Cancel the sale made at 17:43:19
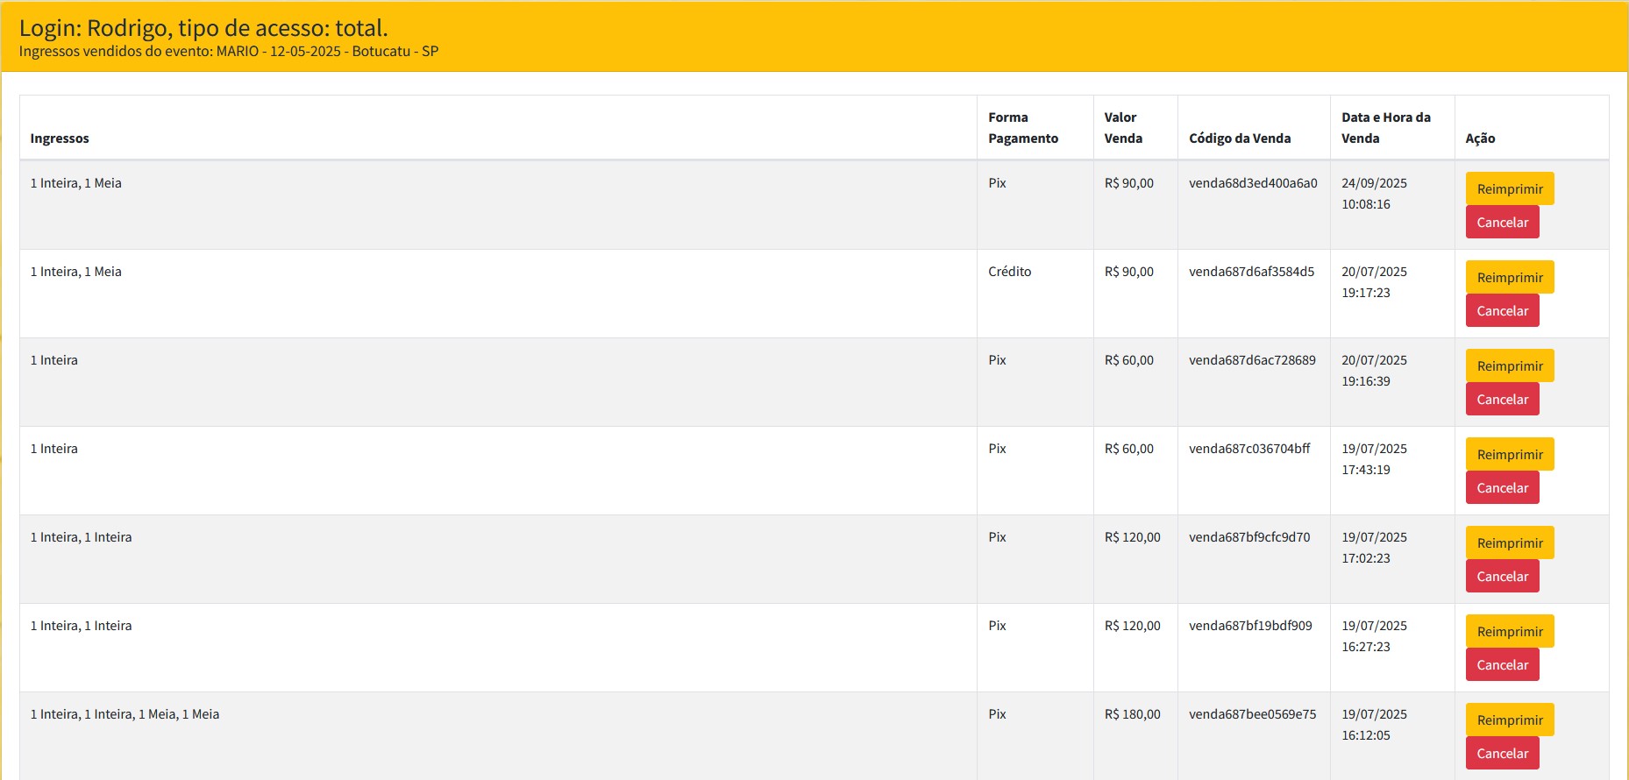Screen dimensions: 1629x780 click(x=1502, y=488)
